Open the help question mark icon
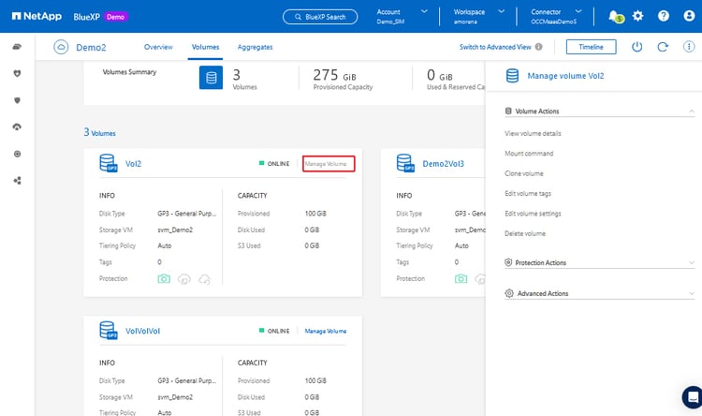Image resolution: width=702 pixels, height=416 pixels. point(664,16)
